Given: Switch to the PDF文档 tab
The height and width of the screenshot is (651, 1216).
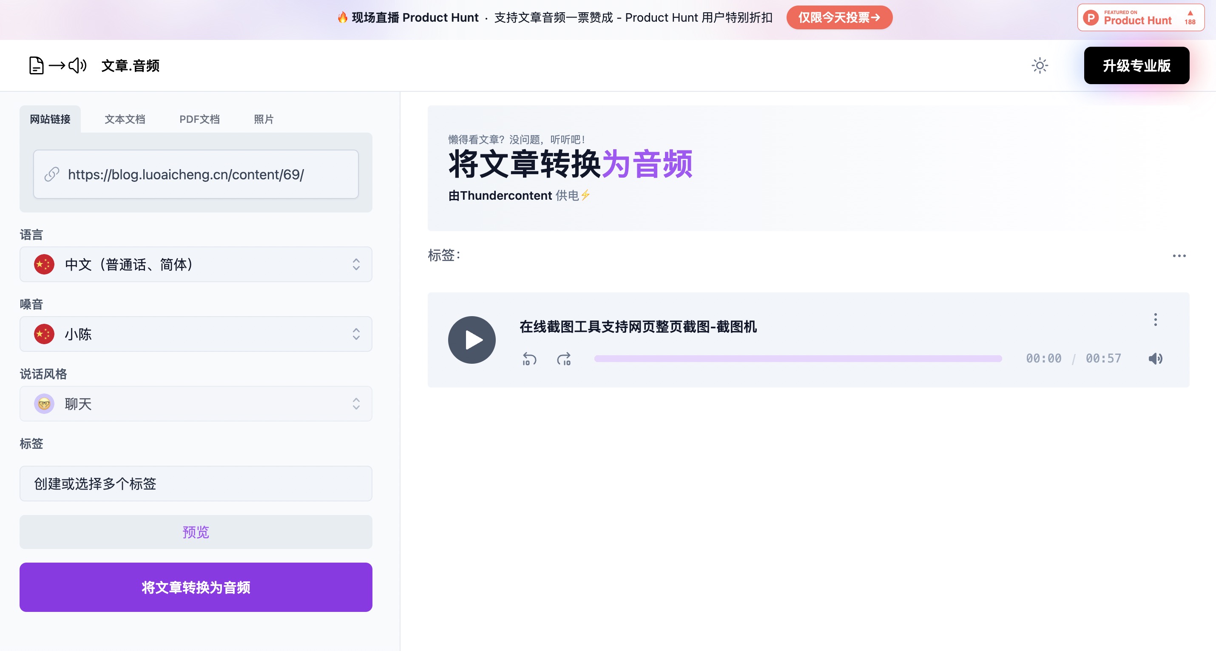Looking at the screenshot, I should coord(199,119).
